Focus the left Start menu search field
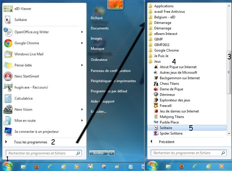The width and height of the screenshot is (232, 171). [44, 153]
